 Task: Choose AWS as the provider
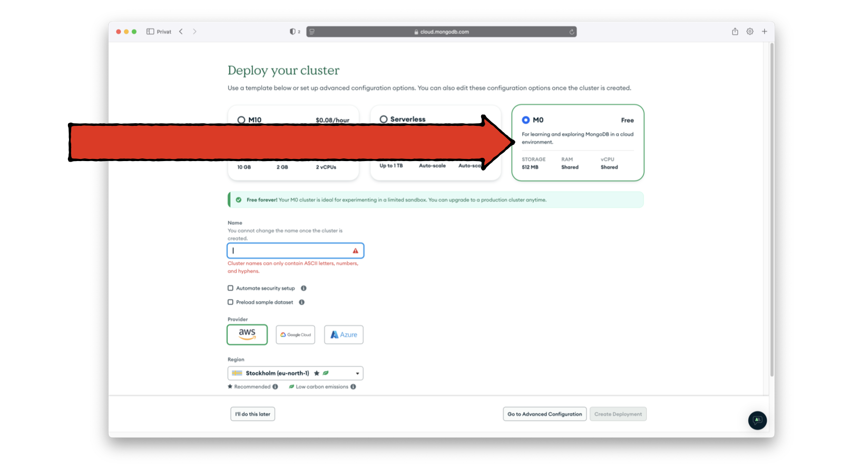point(247,334)
